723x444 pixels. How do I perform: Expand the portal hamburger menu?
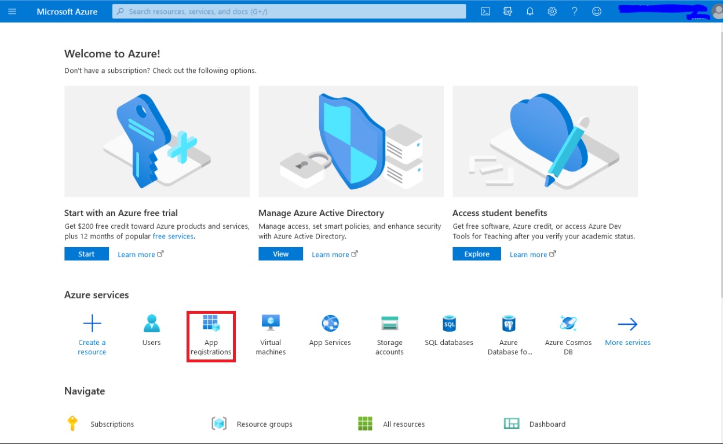pyautogui.click(x=12, y=11)
